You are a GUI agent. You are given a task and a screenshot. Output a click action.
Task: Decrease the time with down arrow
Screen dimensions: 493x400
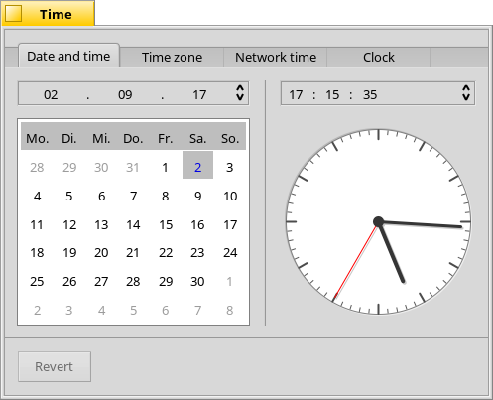tap(466, 97)
